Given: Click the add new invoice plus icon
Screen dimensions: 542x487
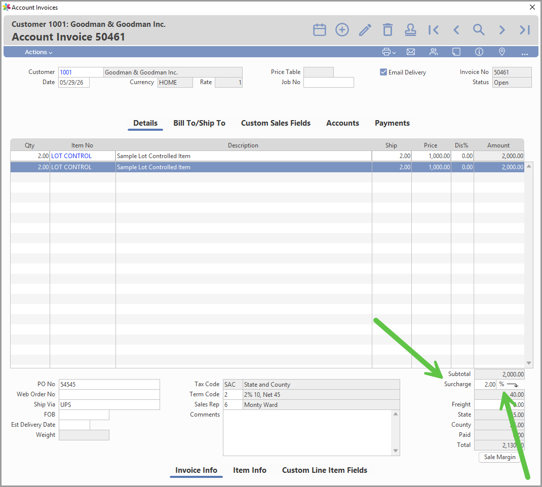Looking at the screenshot, I should click(342, 30).
